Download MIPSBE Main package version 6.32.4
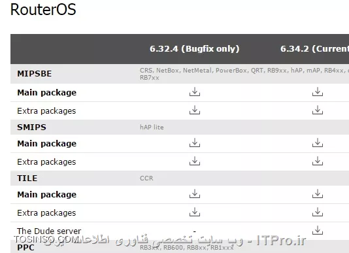This screenshot has height=253, width=349. (x=195, y=92)
